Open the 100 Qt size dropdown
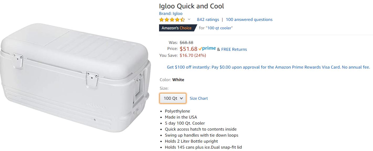The image size is (373, 151). coord(172,98)
